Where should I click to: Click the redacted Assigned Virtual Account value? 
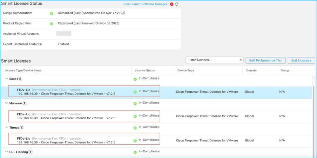pyautogui.click(x=64, y=34)
